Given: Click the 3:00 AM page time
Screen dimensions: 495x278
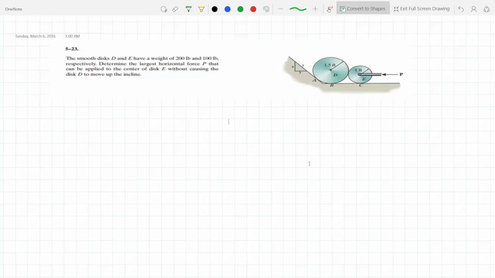Looking at the screenshot, I should point(72,36).
